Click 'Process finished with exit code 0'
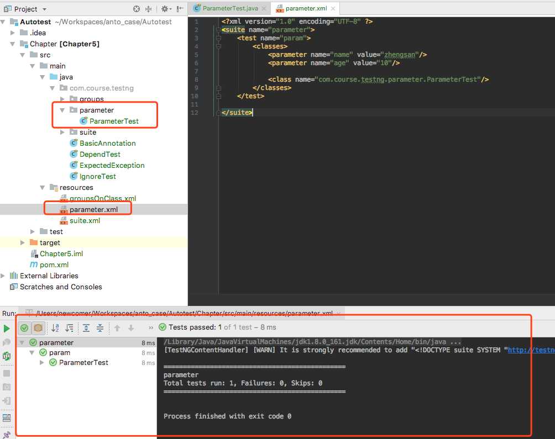The image size is (555, 439). point(228,416)
